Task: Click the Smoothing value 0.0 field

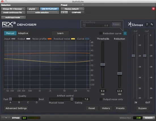Action: click(106, 26)
